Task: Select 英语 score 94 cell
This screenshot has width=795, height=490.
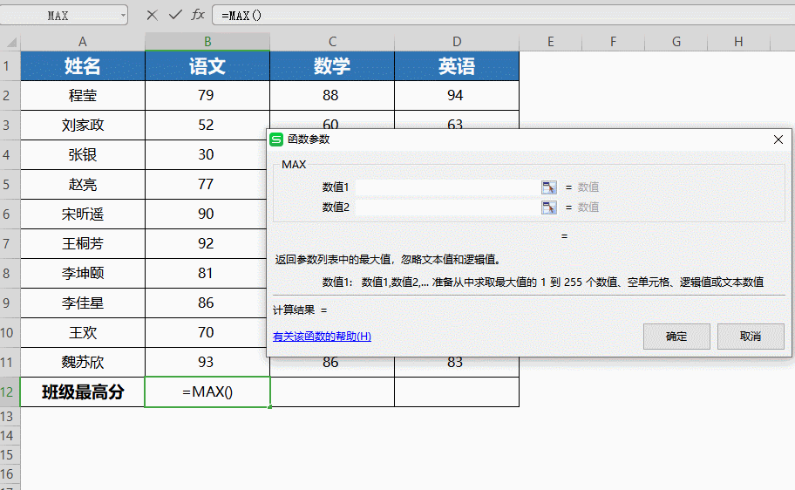Action: 457,95
